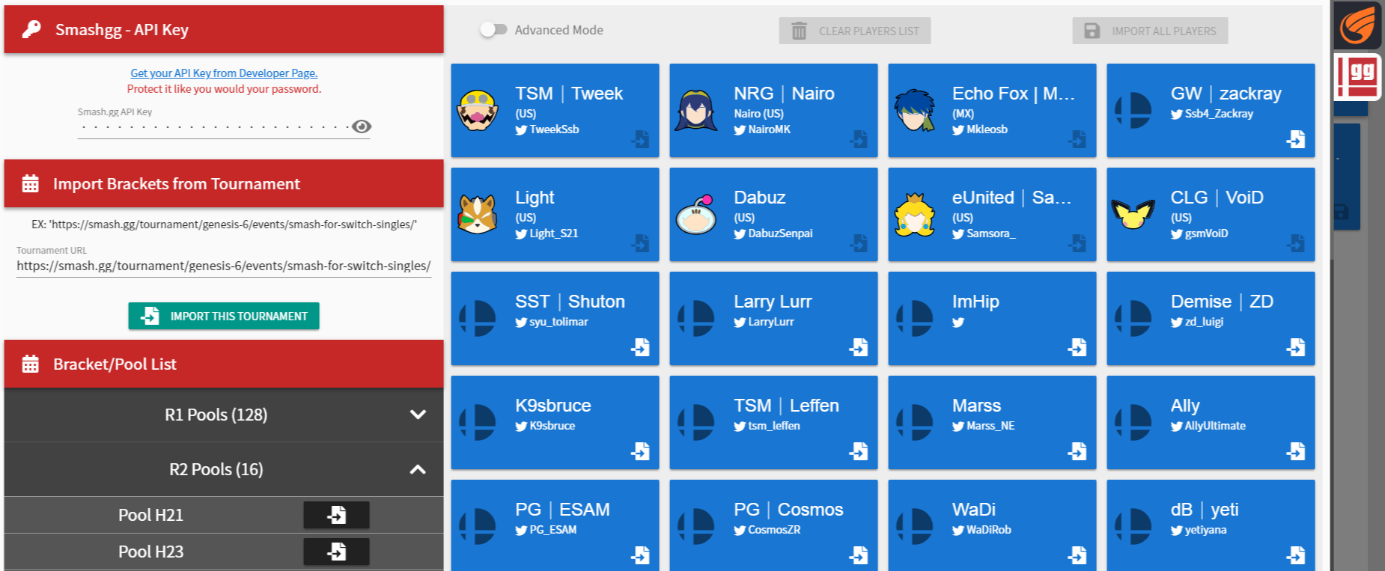Open the red smash.gg sidebar tab
This screenshot has height=571, width=1385.
click(1357, 77)
